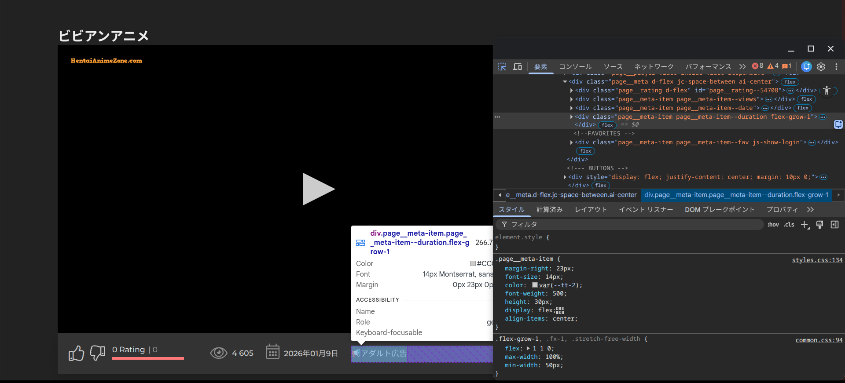845x383 pixels.
Task: Click ellipsis button in meta-item--views row
Action: click(x=768, y=99)
